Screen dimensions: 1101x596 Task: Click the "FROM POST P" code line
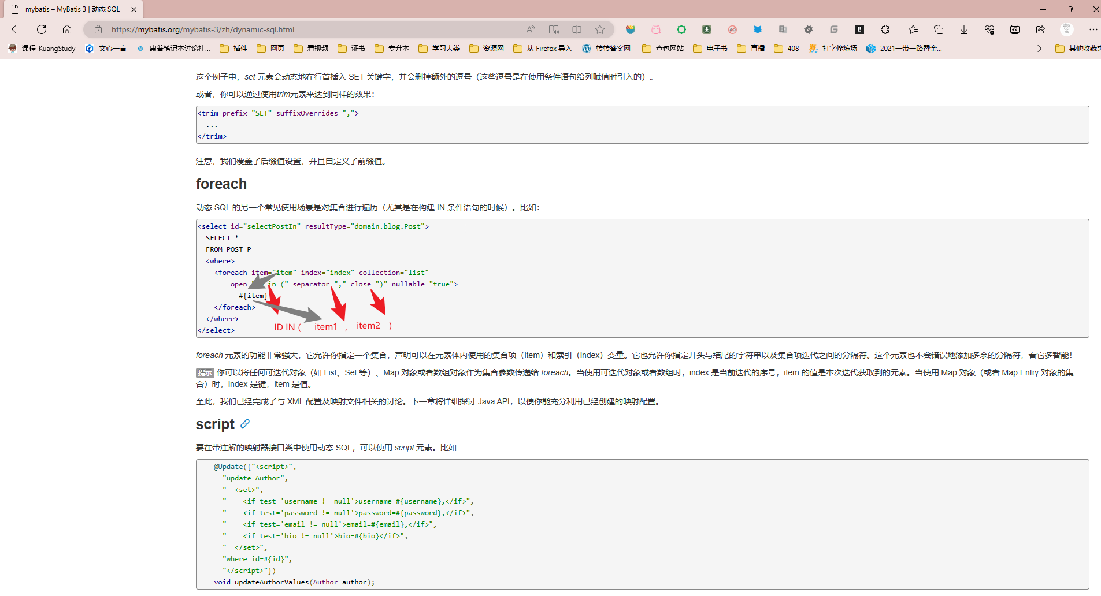click(228, 249)
